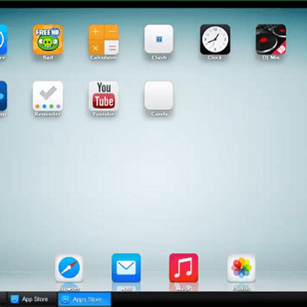
Task: Open the partially visible dark blue app in second row
Action: 3,96
